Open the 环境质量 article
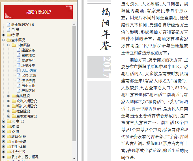Image resolution: width=193 pixels, height=161 pixels. click(28, 65)
